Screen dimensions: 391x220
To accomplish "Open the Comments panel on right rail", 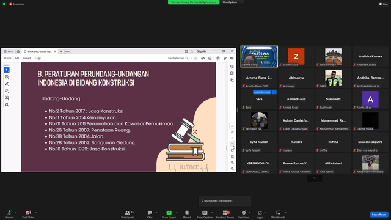I will pyautogui.click(x=232, y=67).
